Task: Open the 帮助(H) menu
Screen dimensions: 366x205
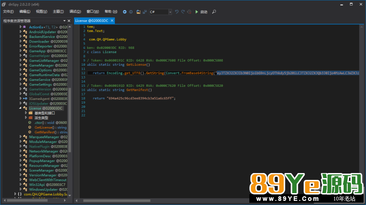Action: 111,12
